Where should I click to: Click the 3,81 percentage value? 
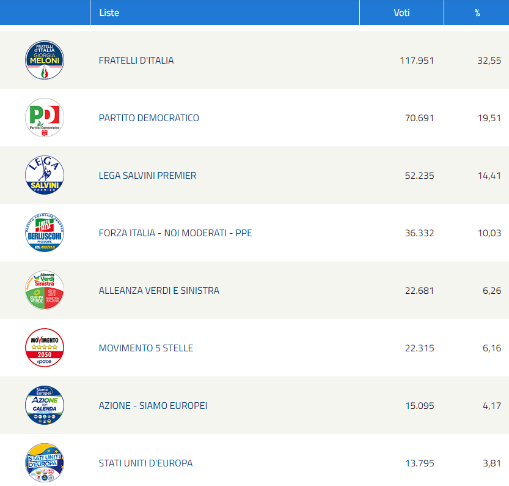[491, 463]
